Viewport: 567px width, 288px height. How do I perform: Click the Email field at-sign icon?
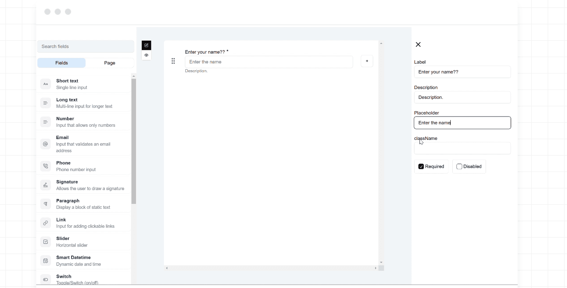pos(46,144)
